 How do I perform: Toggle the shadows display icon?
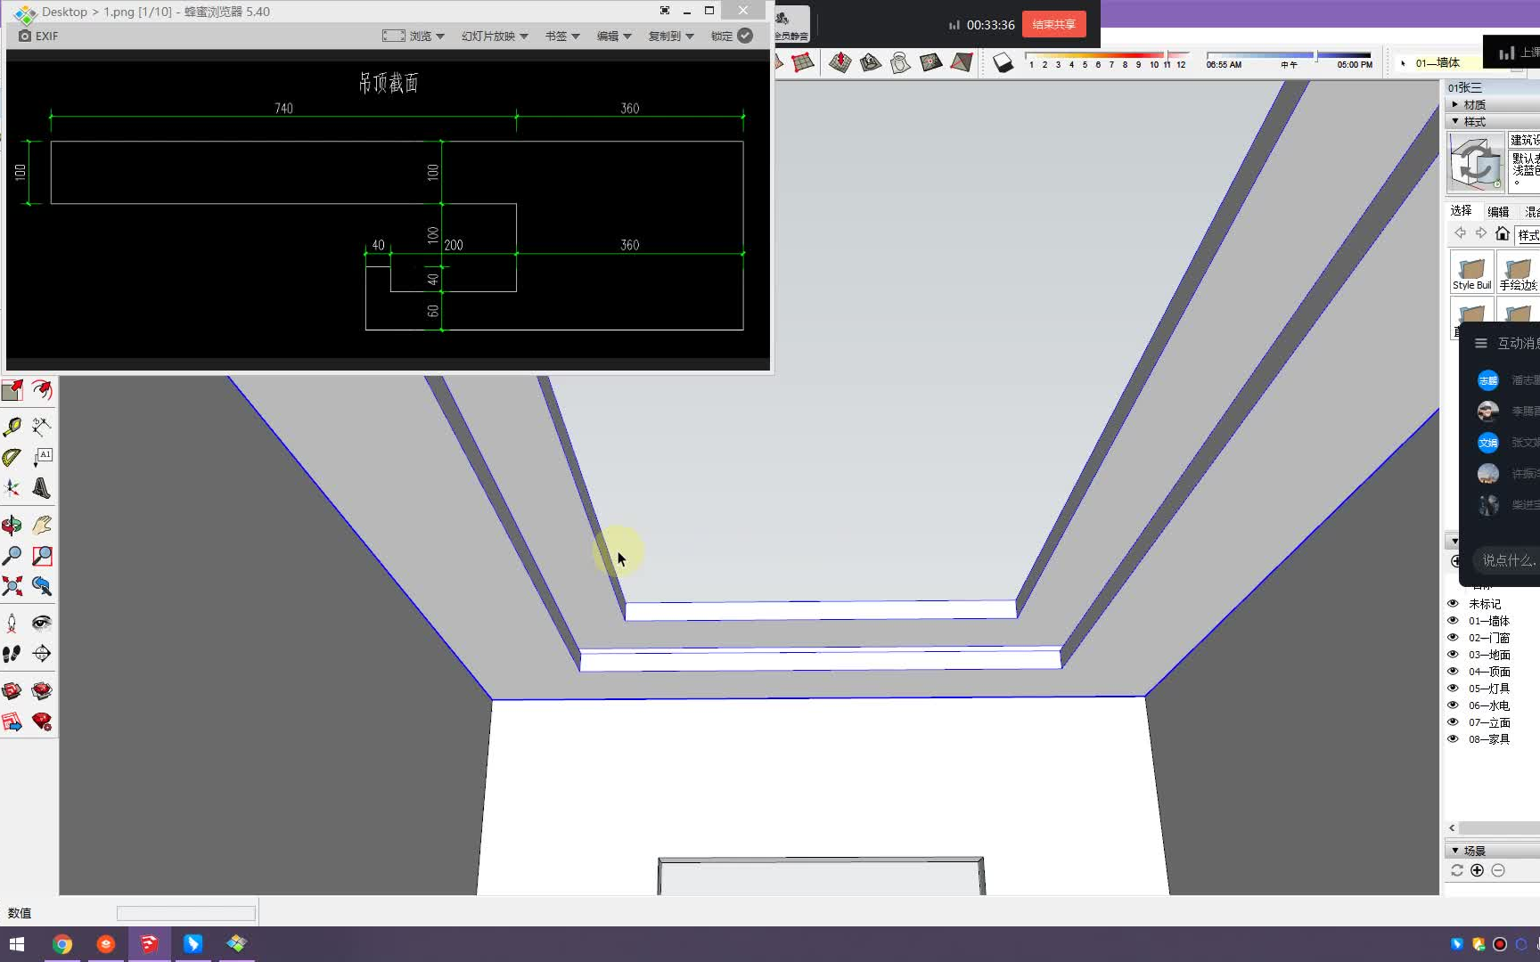click(1003, 62)
